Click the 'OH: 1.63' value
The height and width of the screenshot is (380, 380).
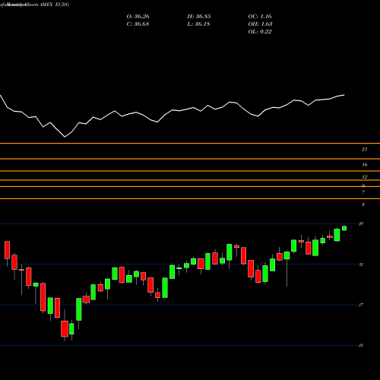coord(260,24)
